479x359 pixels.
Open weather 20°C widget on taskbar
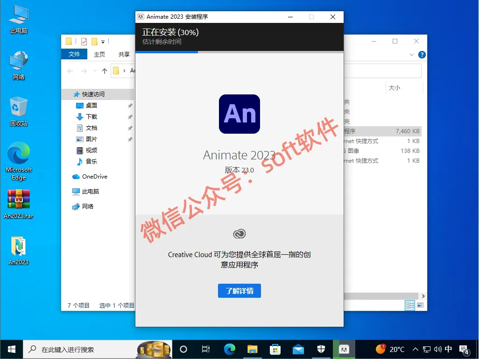pyautogui.click(x=390, y=349)
